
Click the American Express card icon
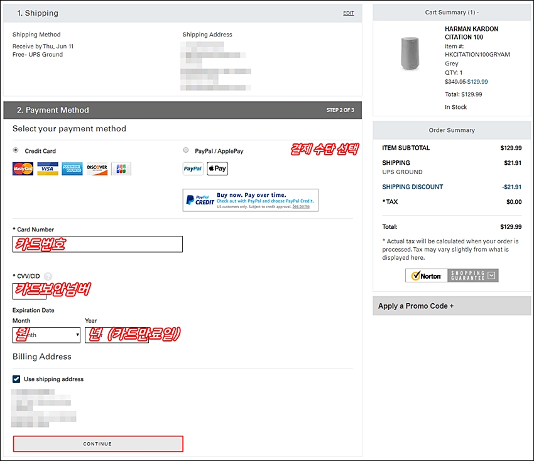pyautogui.click(x=72, y=169)
